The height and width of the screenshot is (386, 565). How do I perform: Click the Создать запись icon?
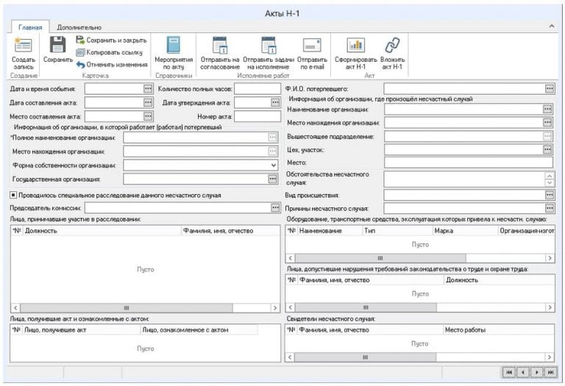[24, 46]
